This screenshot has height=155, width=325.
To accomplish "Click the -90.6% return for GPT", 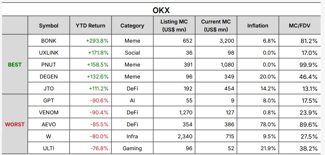I will tap(99, 100).
